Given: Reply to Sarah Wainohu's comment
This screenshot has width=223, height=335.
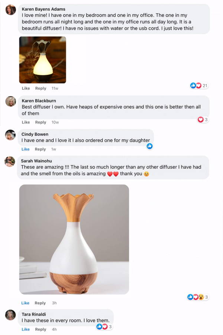Looking at the screenshot, I should point(40,303).
